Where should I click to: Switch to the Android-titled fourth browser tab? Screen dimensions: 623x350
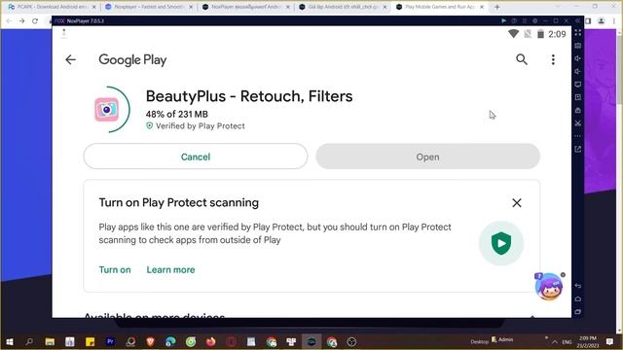click(x=343, y=7)
